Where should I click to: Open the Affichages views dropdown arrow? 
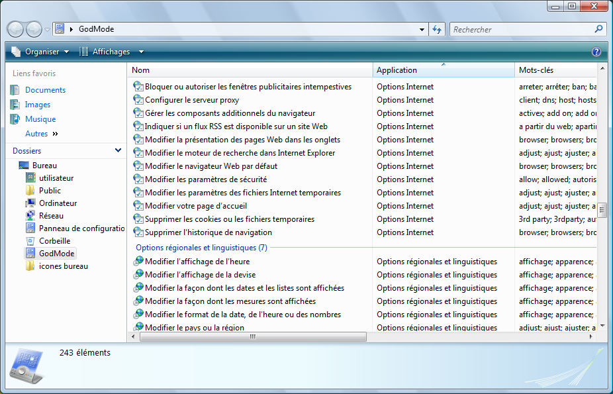coord(141,52)
